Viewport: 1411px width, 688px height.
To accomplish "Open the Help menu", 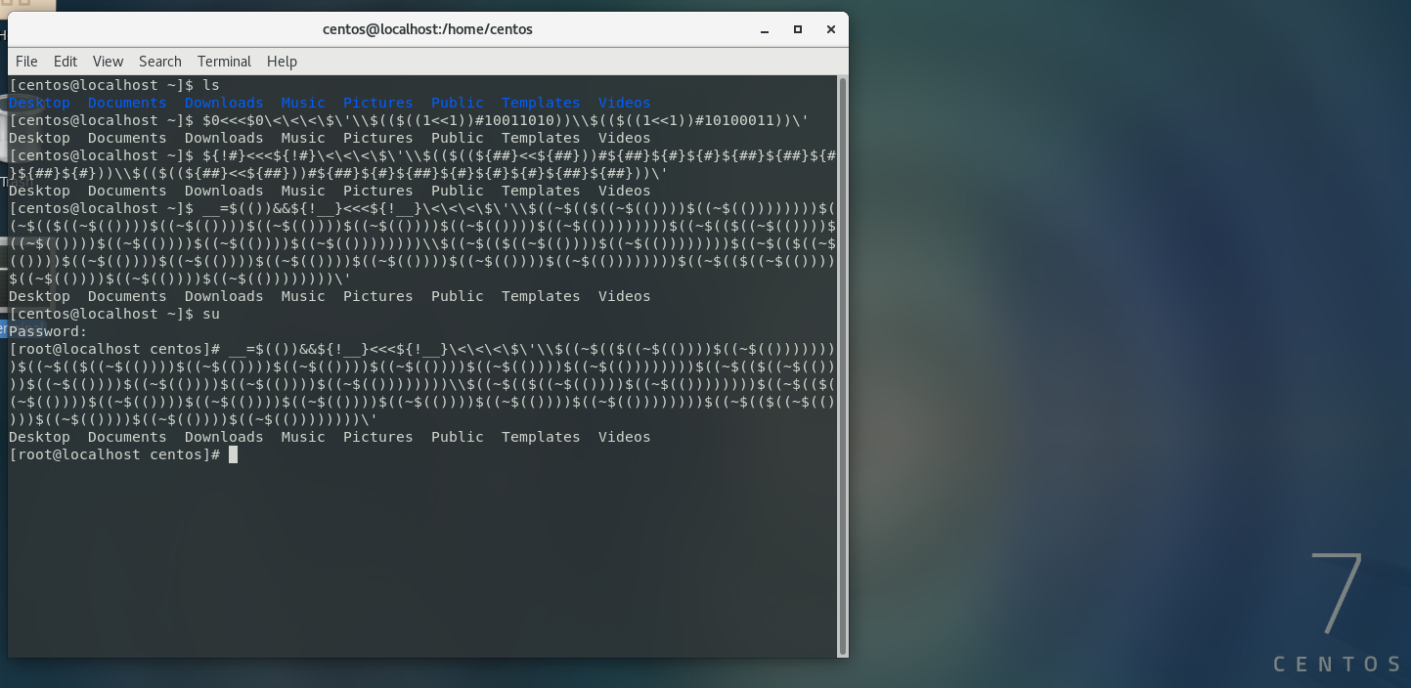I will click(282, 61).
